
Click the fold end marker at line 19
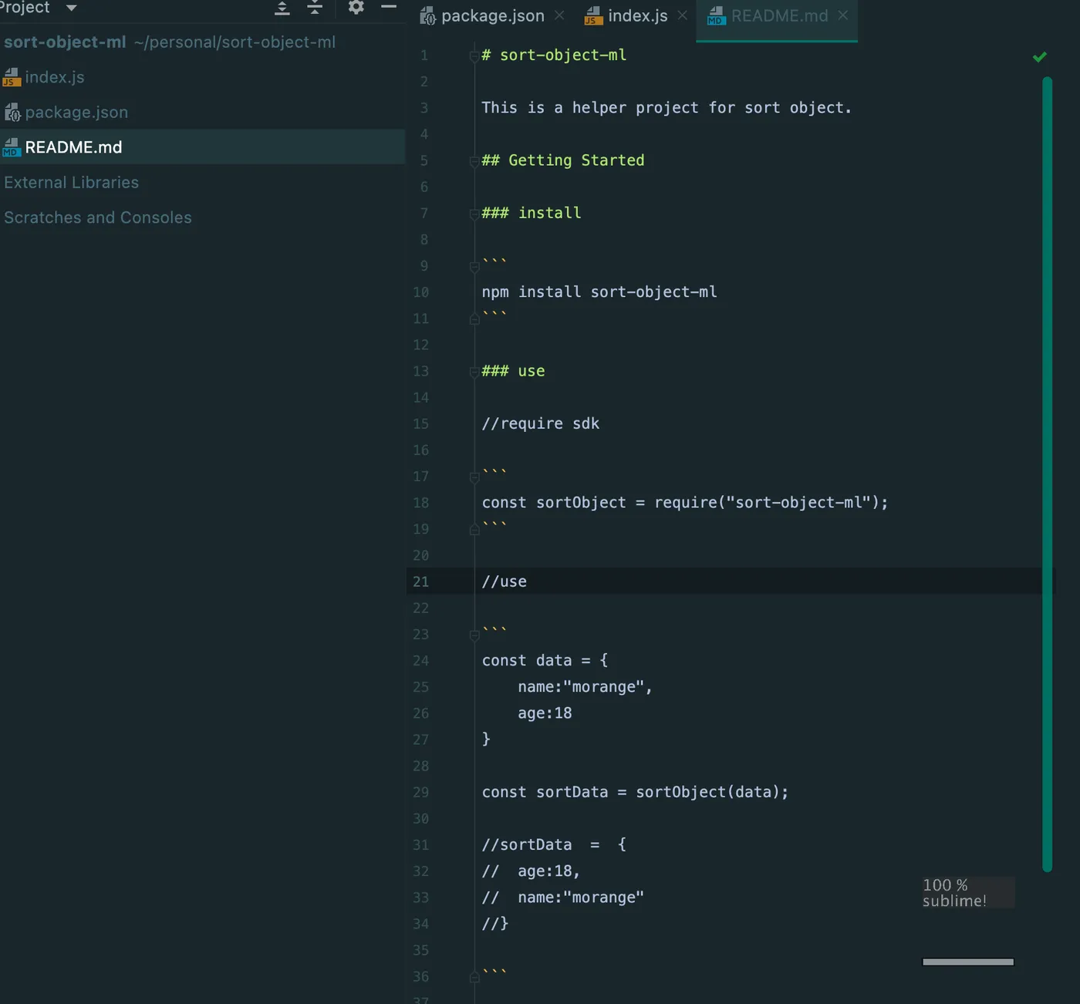pyautogui.click(x=474, y=530)
